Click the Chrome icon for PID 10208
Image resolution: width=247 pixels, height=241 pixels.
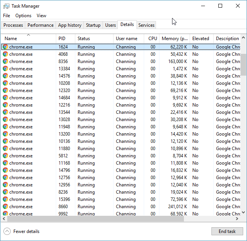(5, 83)
